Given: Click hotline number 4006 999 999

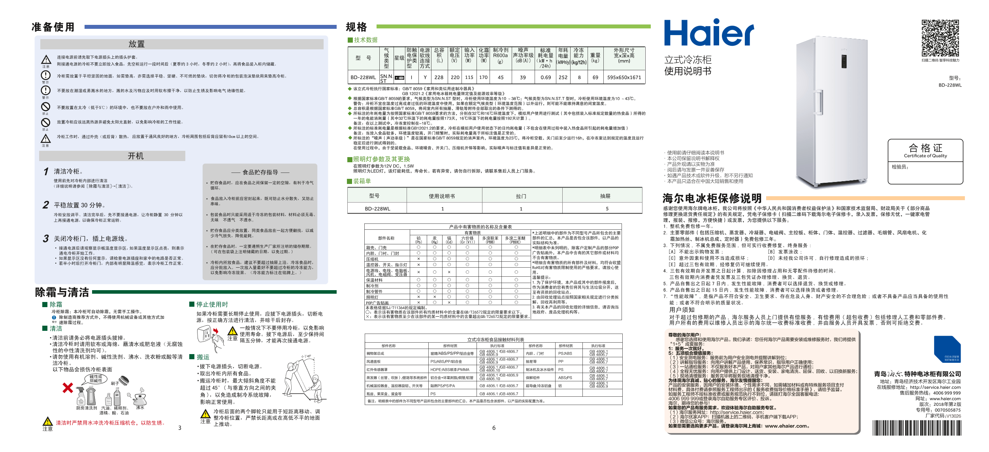Looking at the screenshot, I should tap(947, 393).
